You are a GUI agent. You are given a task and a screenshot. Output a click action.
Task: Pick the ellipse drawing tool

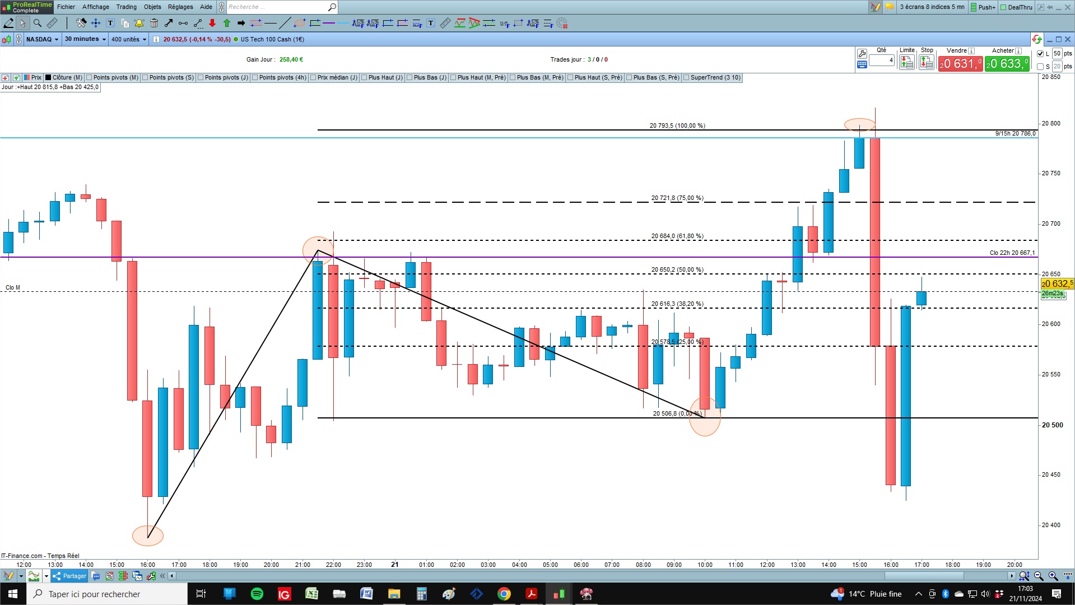coord(300,23)
